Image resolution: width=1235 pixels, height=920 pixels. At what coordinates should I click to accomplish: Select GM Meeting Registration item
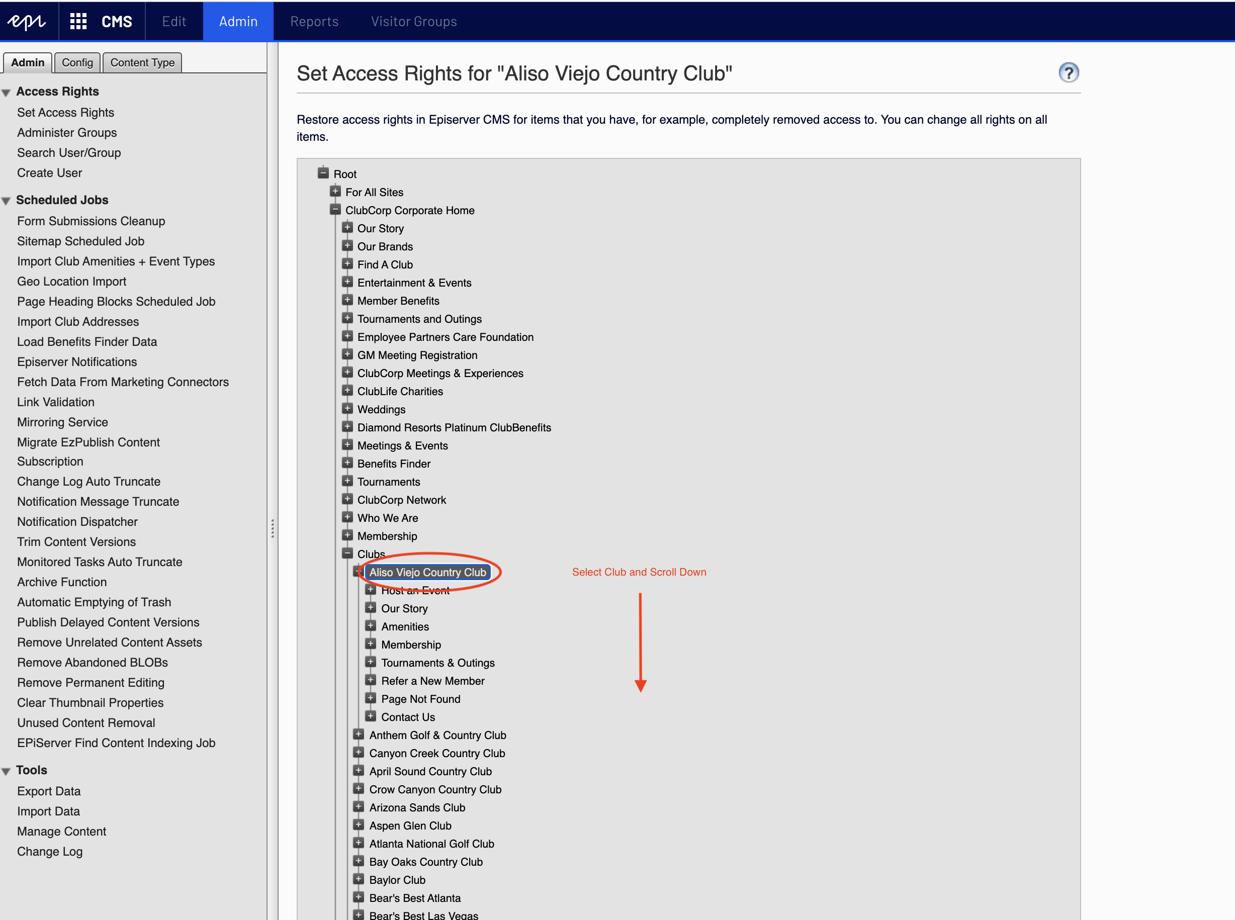point(417,355)
